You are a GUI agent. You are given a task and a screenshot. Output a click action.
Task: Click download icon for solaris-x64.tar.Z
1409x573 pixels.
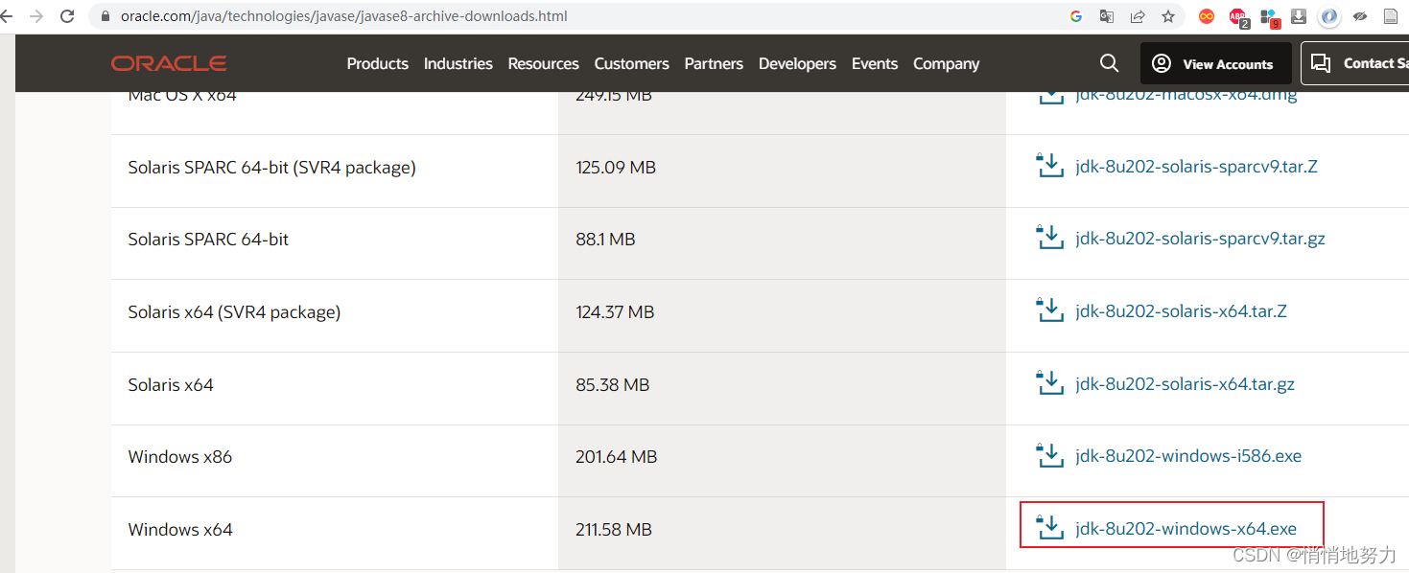(1050, 309)
